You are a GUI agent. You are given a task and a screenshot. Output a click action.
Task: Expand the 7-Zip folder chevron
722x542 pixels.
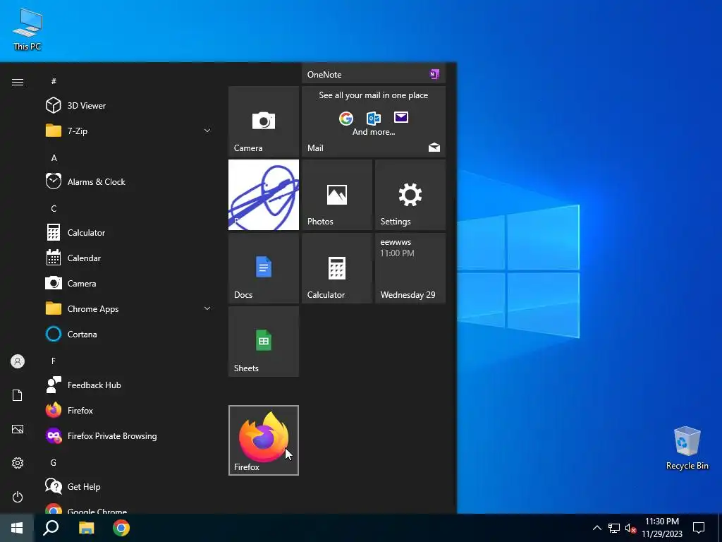tap(207, 131)
